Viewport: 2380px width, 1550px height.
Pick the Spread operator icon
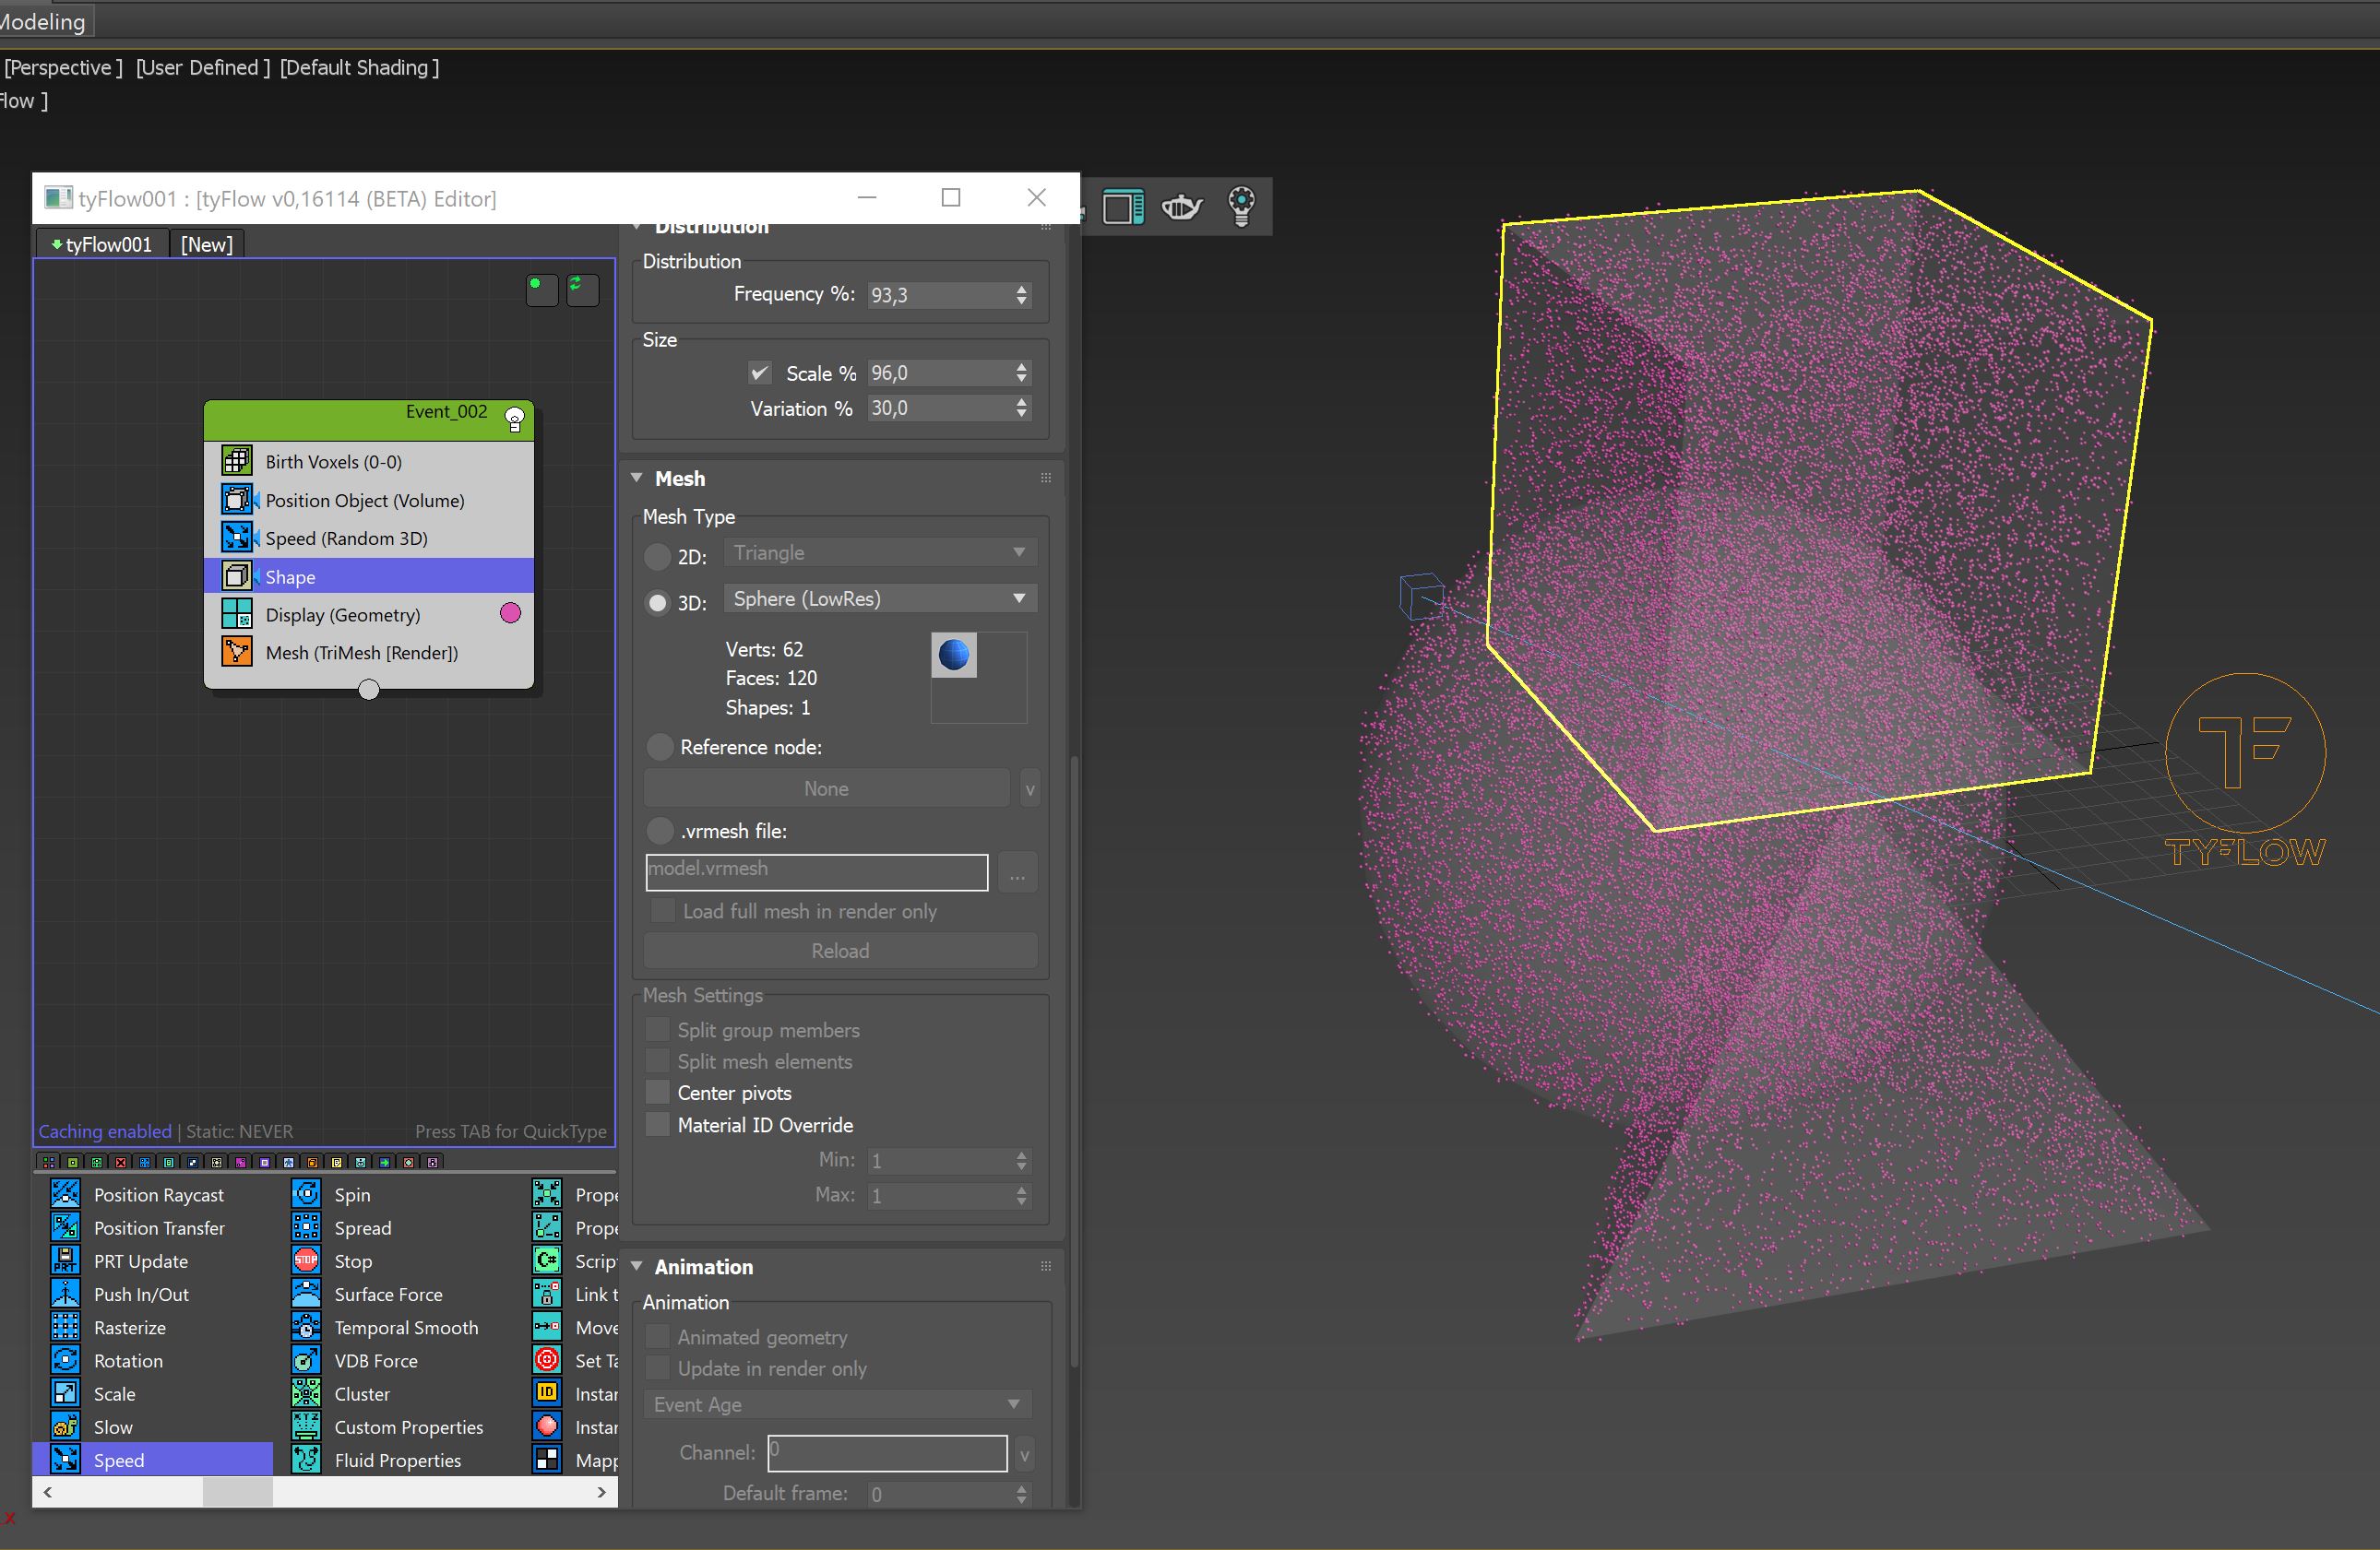306,1226
